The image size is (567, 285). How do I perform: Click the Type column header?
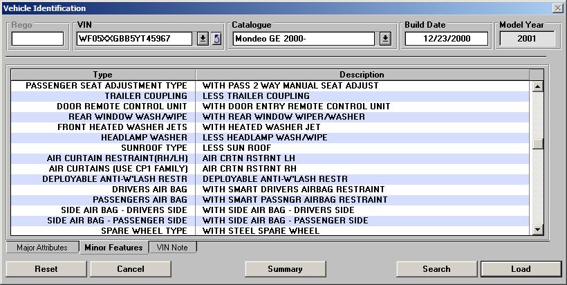[x=102, y=75]
